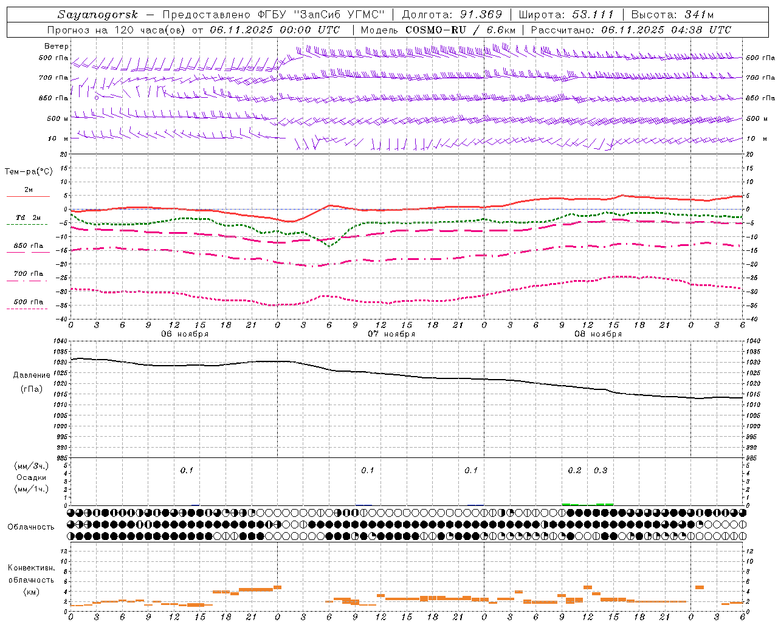Click the Широта: 53.111 header field
This screenshot has height=622, width=778.
click(x=566, y=15)
